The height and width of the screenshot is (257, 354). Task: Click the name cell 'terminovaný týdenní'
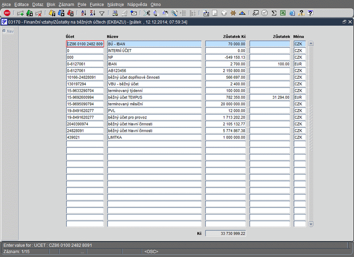pos(154,91)
